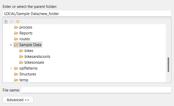The image size is (174, 106).
Task: Click the bikesonsale folder icon
Action: (x=21, y=62)
